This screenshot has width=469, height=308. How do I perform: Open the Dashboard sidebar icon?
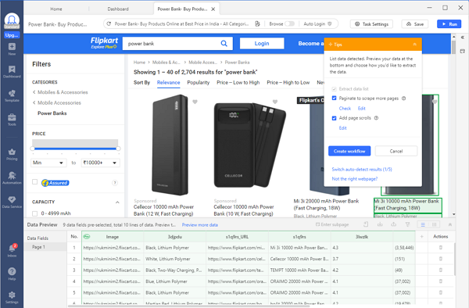pyautogui.click(x=12, y=72)
